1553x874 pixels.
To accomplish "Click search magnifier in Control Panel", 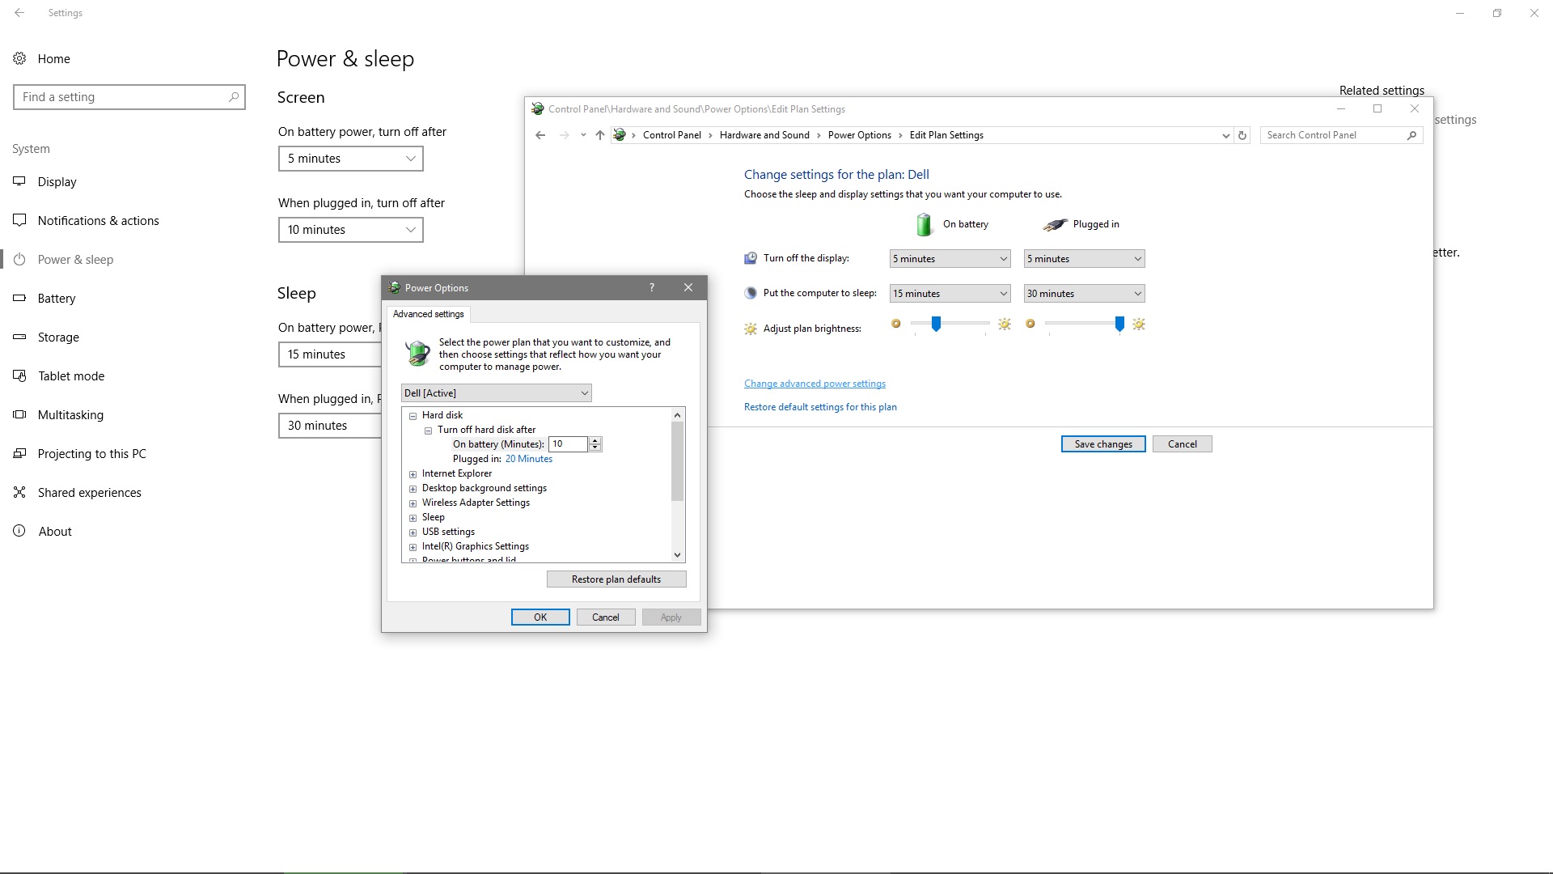I will (1411, 135).
